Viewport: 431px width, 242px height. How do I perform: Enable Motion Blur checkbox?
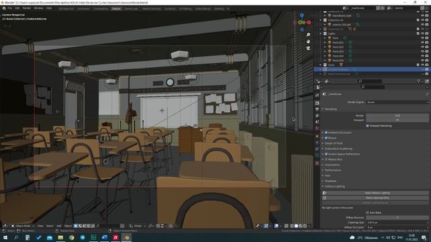coord(326,159)
